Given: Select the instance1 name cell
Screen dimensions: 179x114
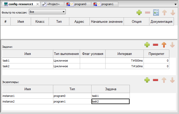Looking at the screenshot, I should click(28, 96).
